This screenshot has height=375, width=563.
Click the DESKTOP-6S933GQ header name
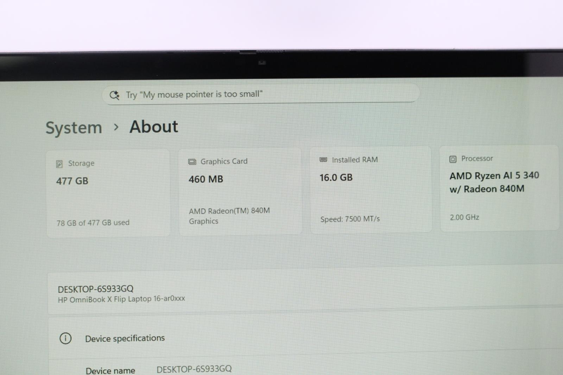[x=96, y=289]
